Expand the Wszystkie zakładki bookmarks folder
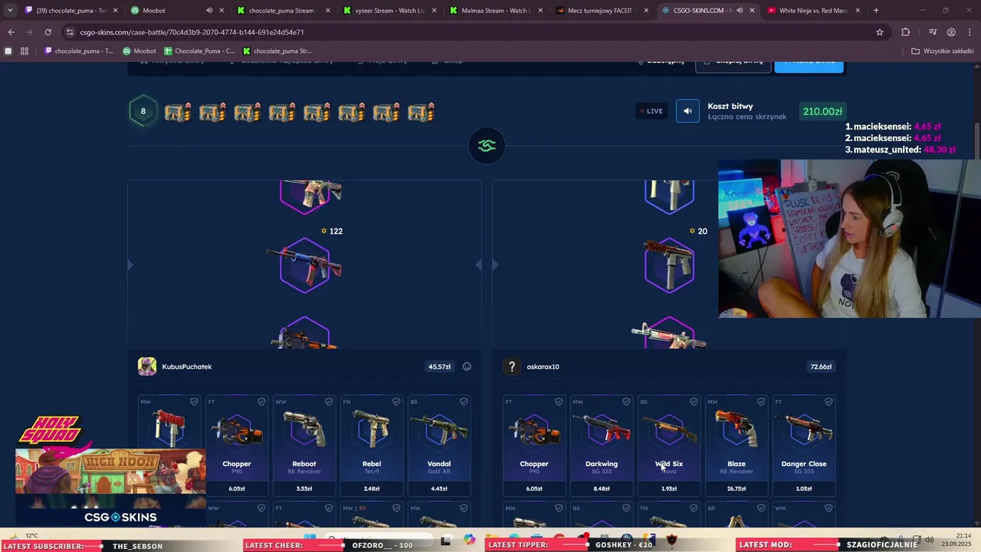This screenshot has width=981, height=552. coord(942,51)
